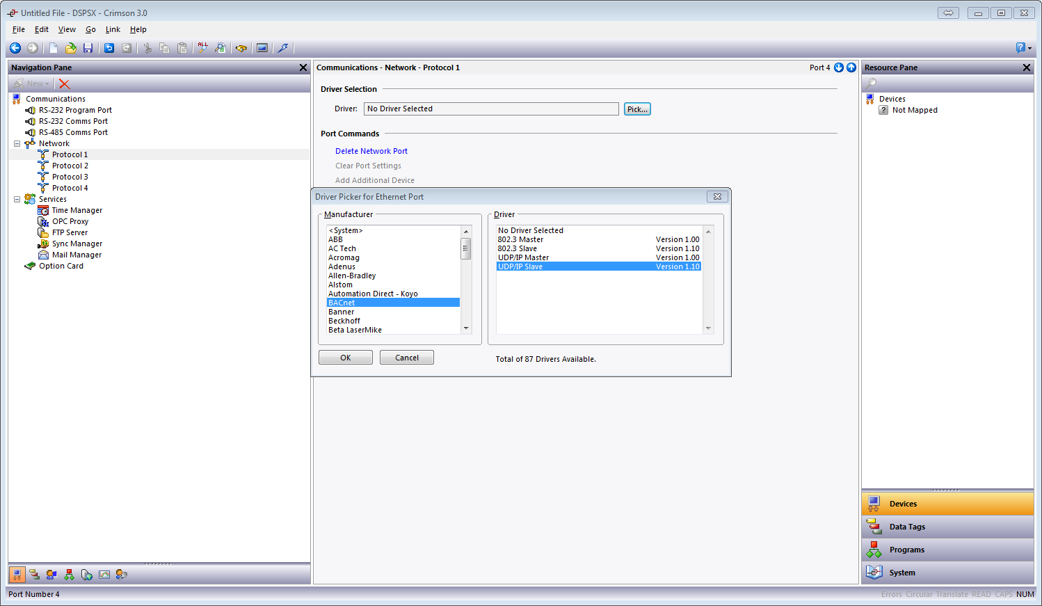Go to previous port with blue down arrow
Viewport: 1042px width, 606px height.
[839, 67]
